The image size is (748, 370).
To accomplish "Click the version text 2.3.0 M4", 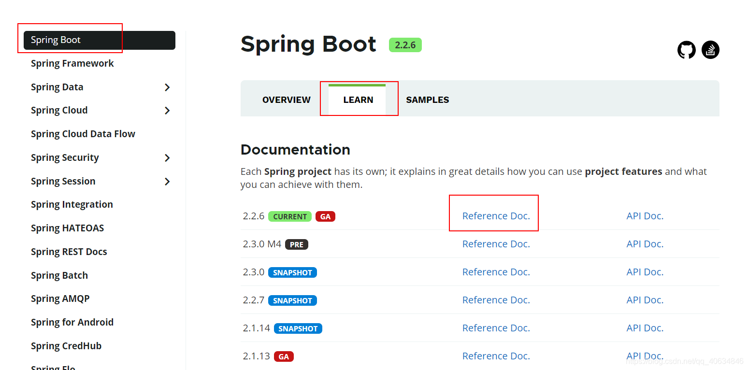I will 262,244.
